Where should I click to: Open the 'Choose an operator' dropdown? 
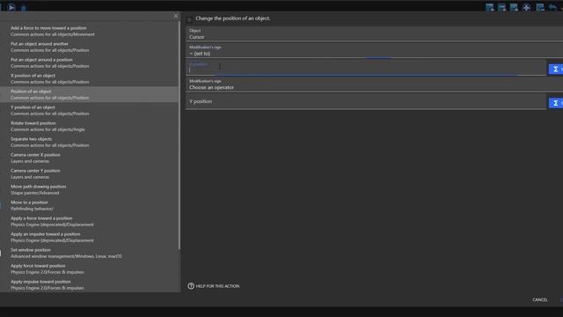(x=374, y=85)
